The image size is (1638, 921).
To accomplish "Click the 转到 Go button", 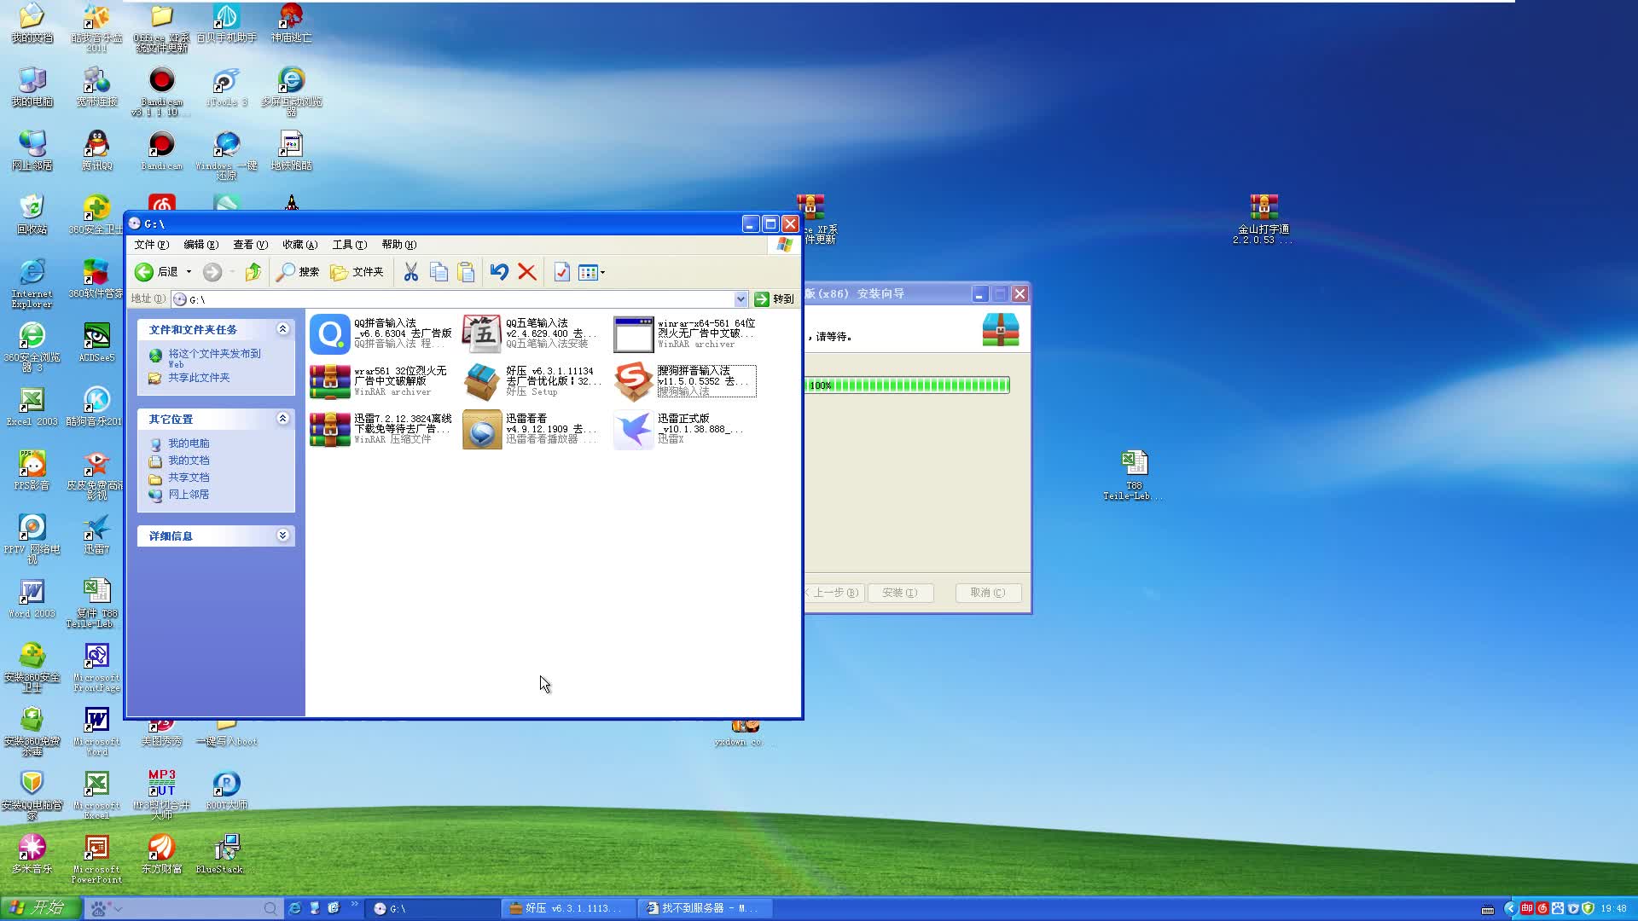I will pyautogui.click(x=775, y=299).
